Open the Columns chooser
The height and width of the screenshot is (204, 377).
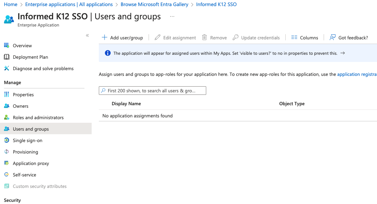(305, 38)
